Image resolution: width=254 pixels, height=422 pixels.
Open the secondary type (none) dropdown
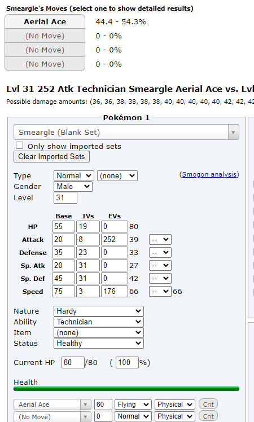pos(117,176)
